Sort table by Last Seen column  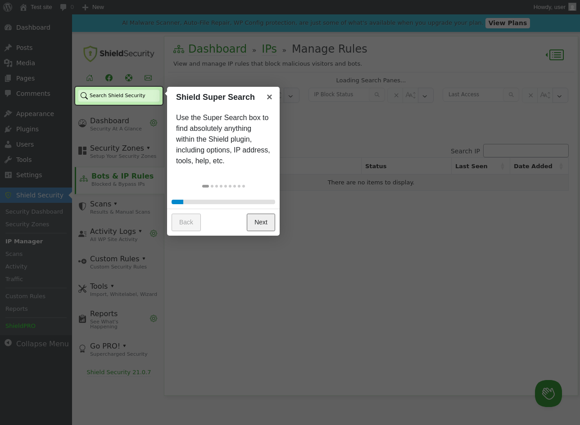pos(480,166)
